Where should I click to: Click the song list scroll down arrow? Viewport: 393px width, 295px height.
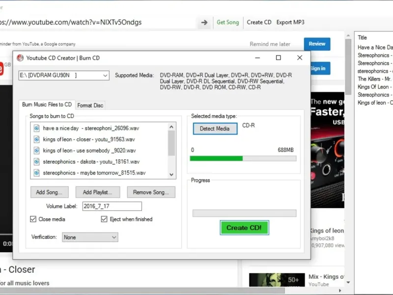click(x=171, y=175)
